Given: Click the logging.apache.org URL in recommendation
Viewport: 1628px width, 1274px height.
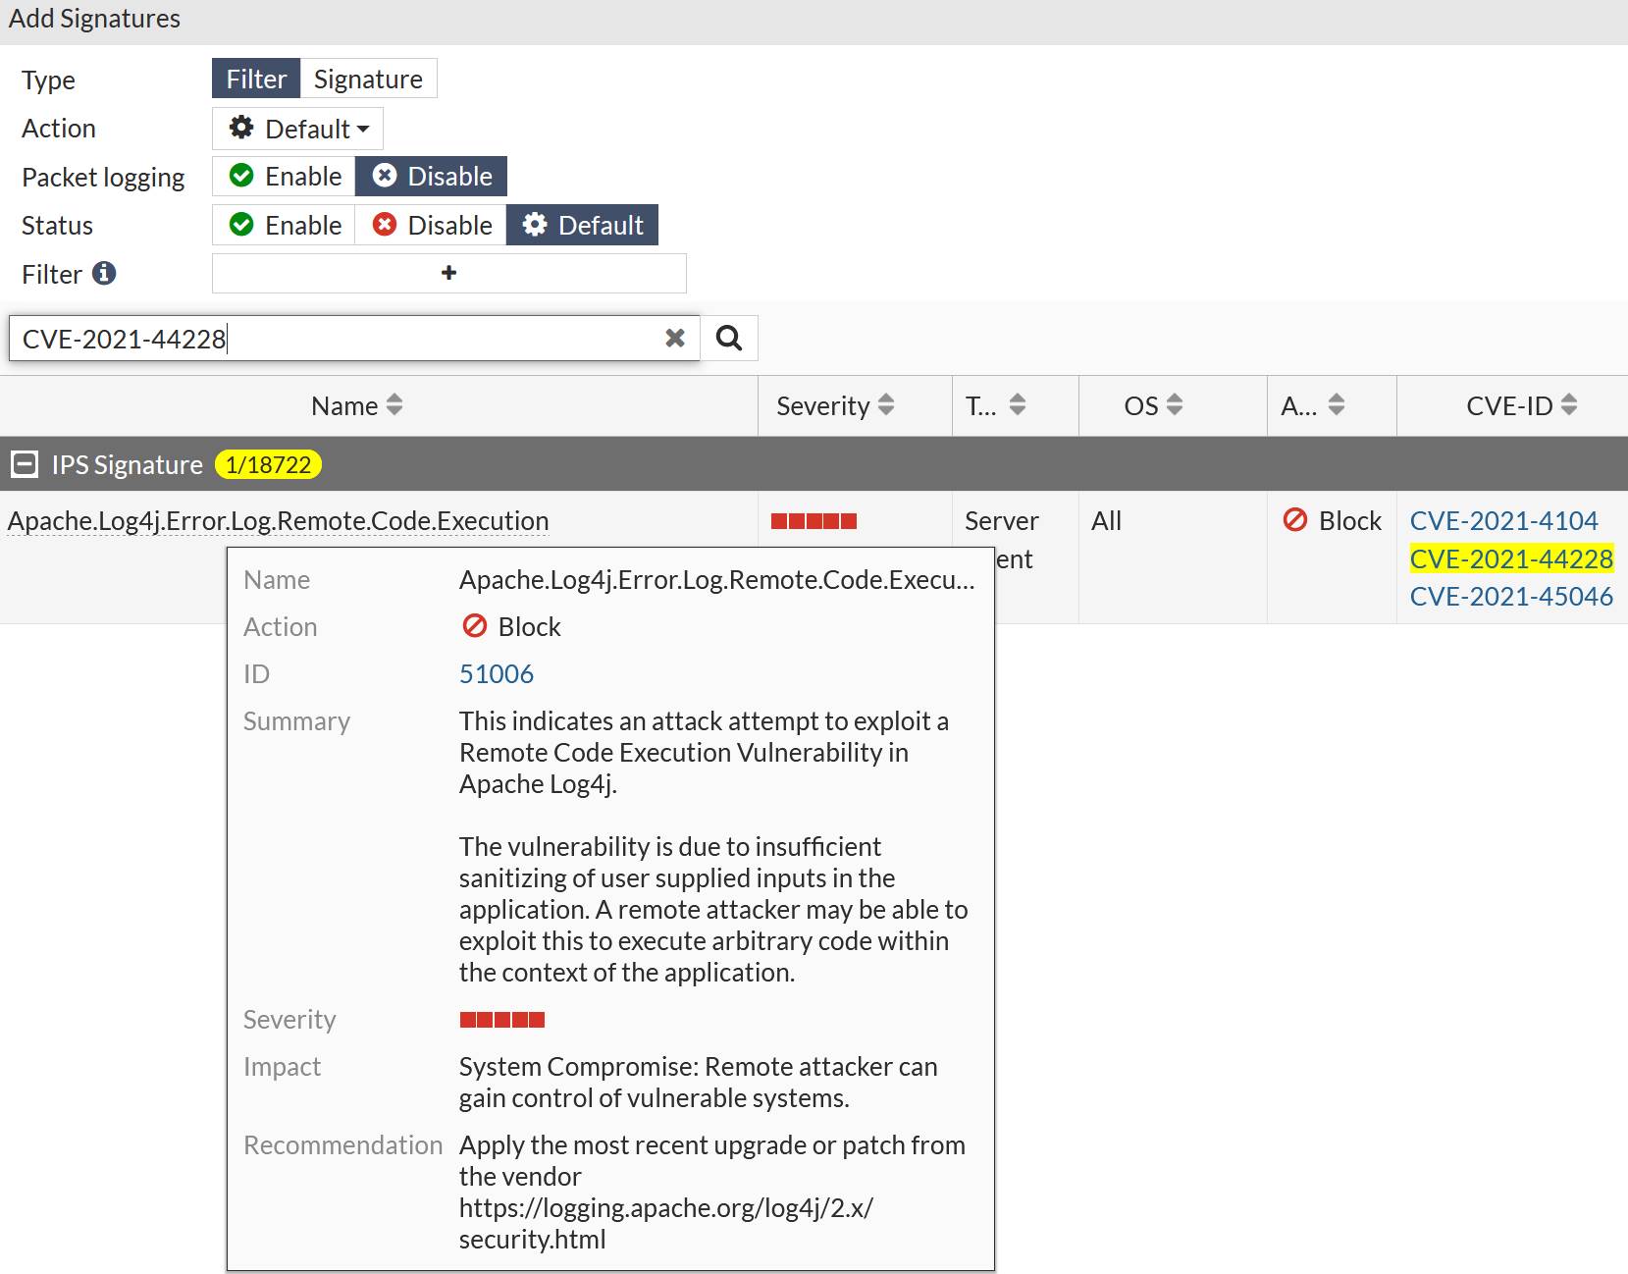Looking at the screenshot, I should 666,1223.
